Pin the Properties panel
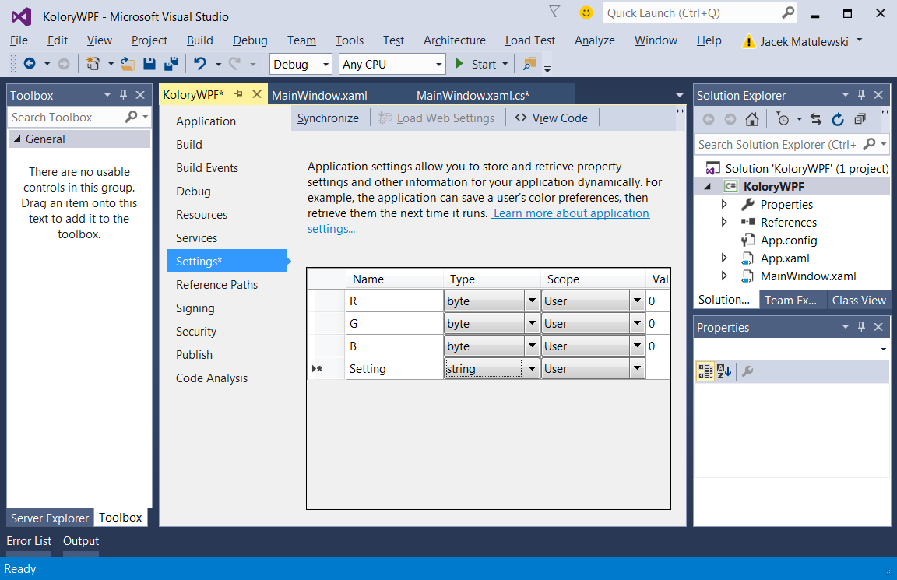 (x=861, y=327)
